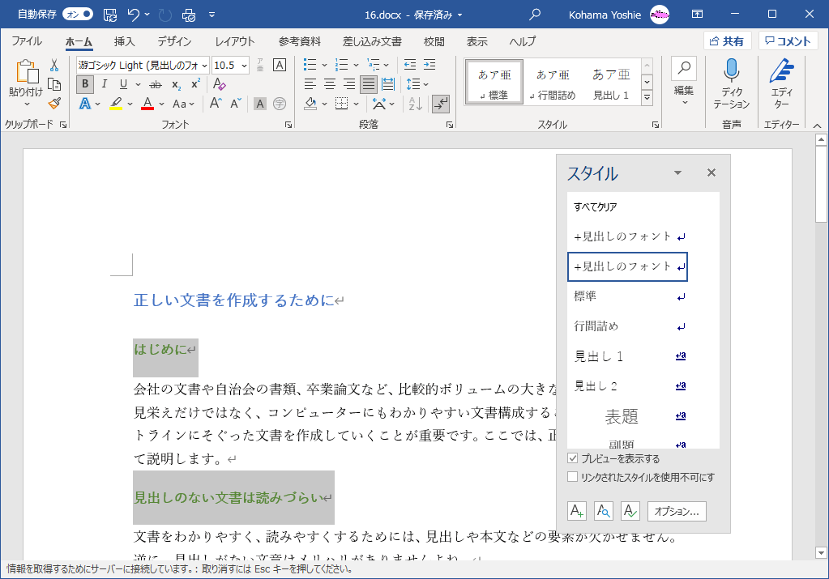829x579 pixels.
Task: Click the 共有 share button
Action: tap(727, 41)
